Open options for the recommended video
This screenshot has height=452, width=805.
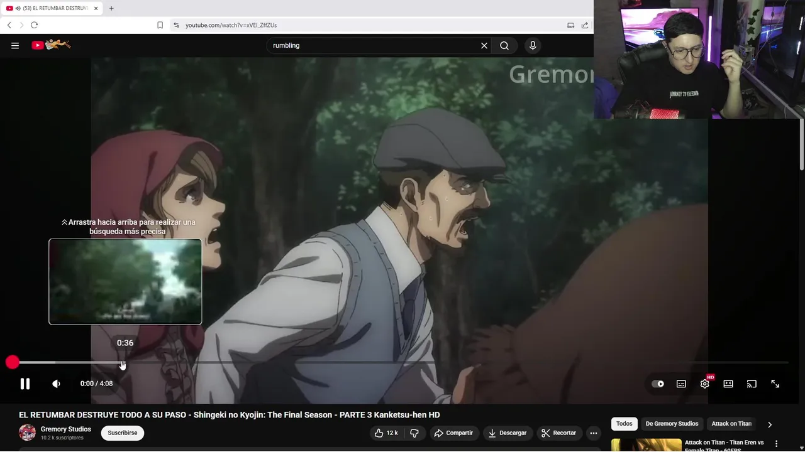pos(776,444)
